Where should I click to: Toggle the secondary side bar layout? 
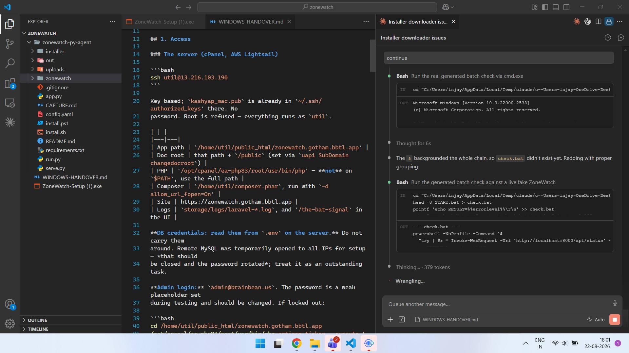point(566,7)
